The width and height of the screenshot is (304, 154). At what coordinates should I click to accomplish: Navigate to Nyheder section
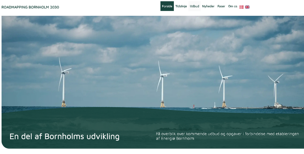(208, 6)
